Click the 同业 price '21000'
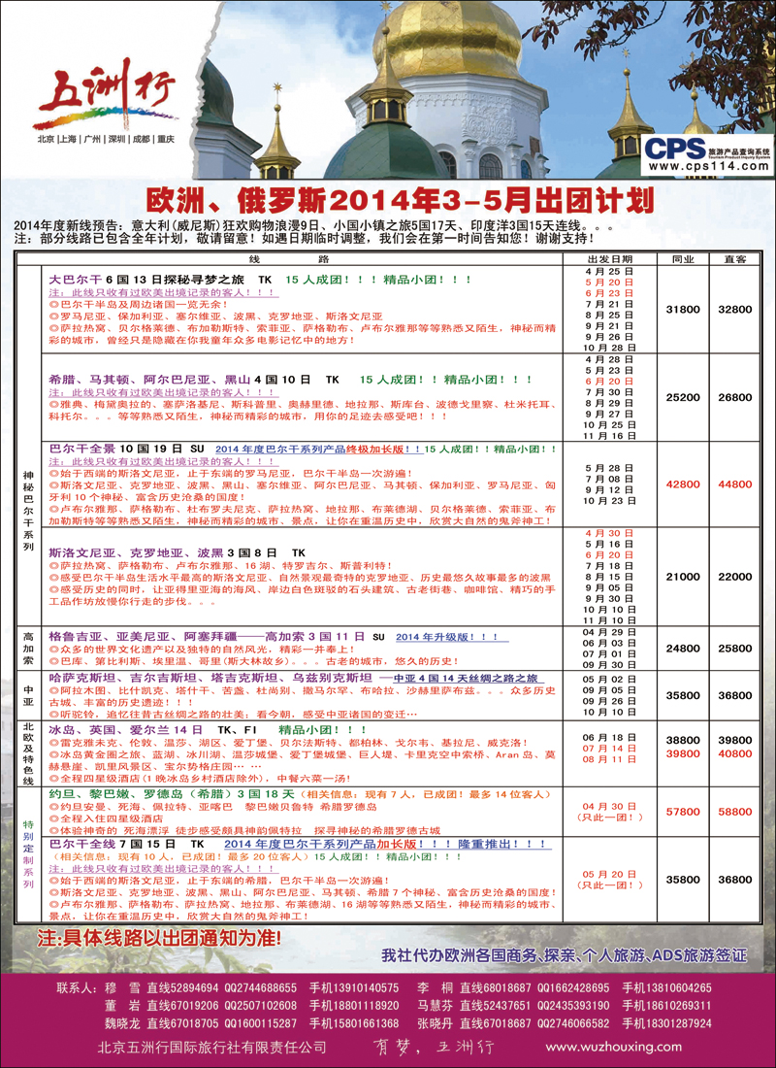The width and height of the screenshot is (776, 1068). point(683,576)
